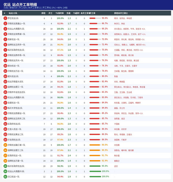Click the red rank 3 badge
The height and width of the screenshot is (182, 173).
[x=5, y=29]
